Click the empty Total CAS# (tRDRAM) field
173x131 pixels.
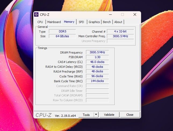coord(97,95)
